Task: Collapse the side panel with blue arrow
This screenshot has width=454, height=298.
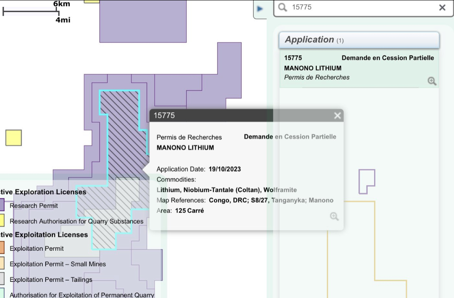Action: coord(260,9)
